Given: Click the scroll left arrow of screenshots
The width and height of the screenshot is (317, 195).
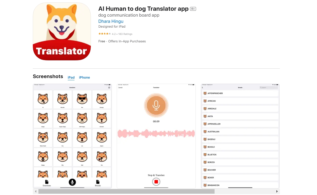Looking at the screenshot, I should pyautogui.click(x=36, y=191).
